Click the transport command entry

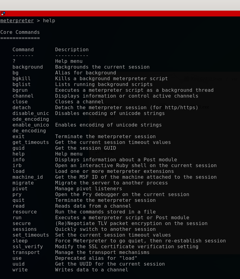point(26,252)
